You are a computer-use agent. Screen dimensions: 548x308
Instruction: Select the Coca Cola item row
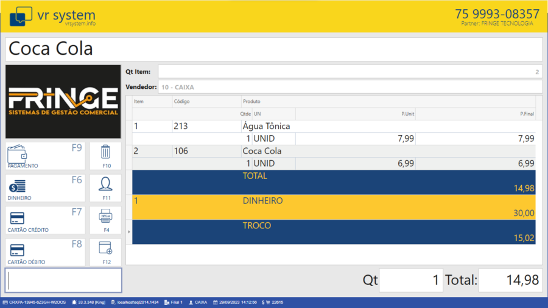[334, 151]
